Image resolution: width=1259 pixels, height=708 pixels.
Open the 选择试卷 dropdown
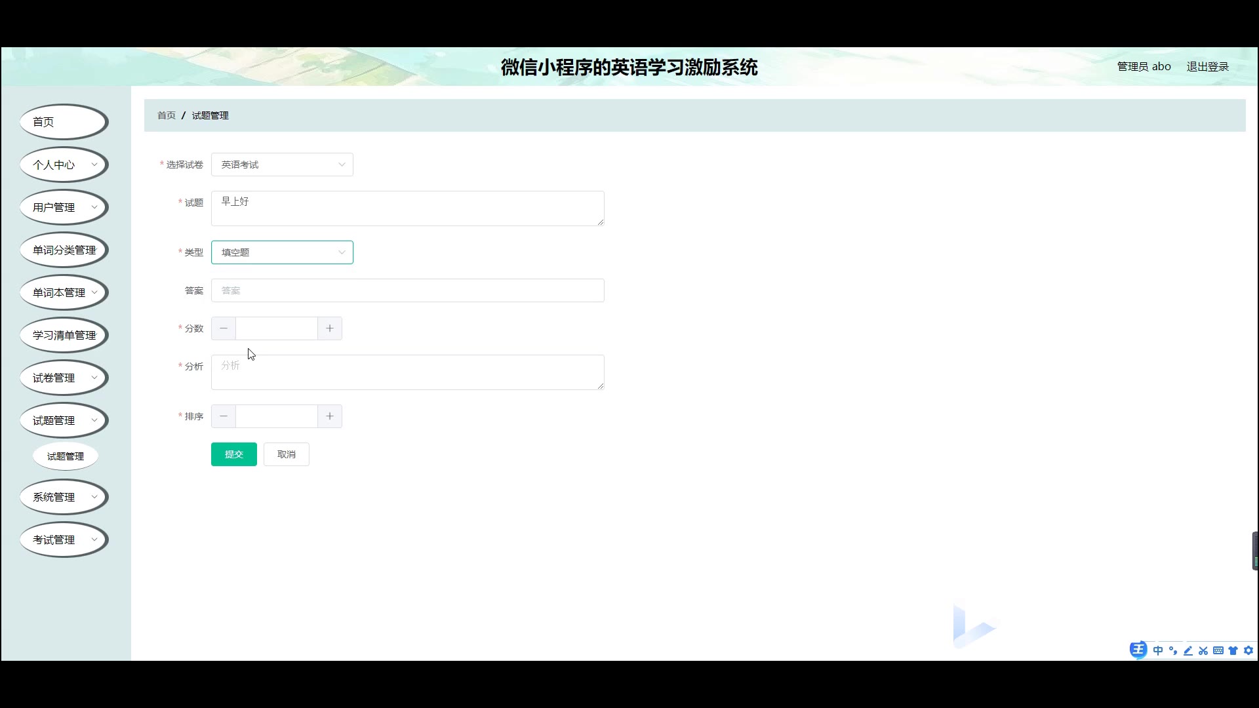tap(282, 165)
